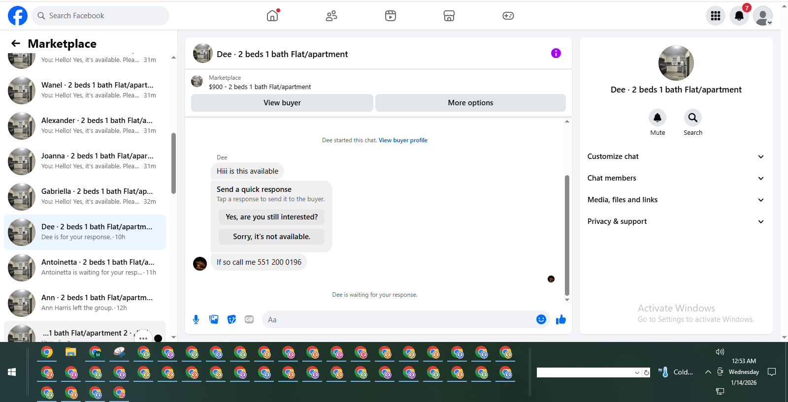Open the taskbar address dropdown arrow
This screenshot has width=788, height=402.
click(x=637, y=372)
